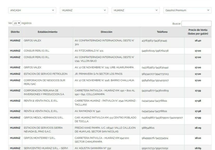
Task: Click the AV. RAYMONDI N° 540 address
Action: [88, 111]
